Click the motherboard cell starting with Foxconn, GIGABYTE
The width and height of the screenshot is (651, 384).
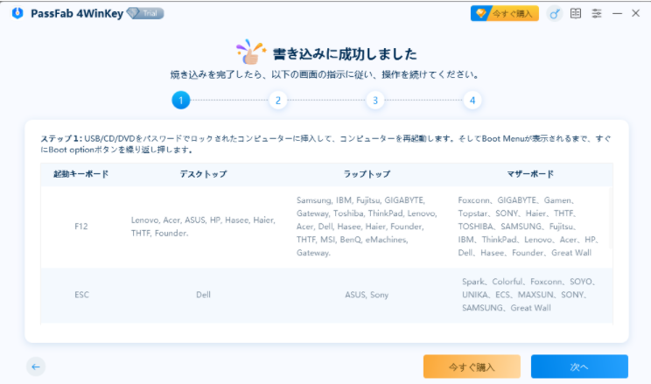tap(528, 227)
